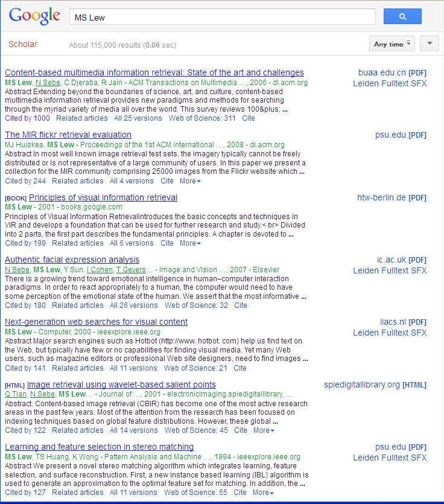Viewport: 444px width, 504px height.
Task: Click Cite for Authentic facial expression result
Action: click(x=241, y=305)
